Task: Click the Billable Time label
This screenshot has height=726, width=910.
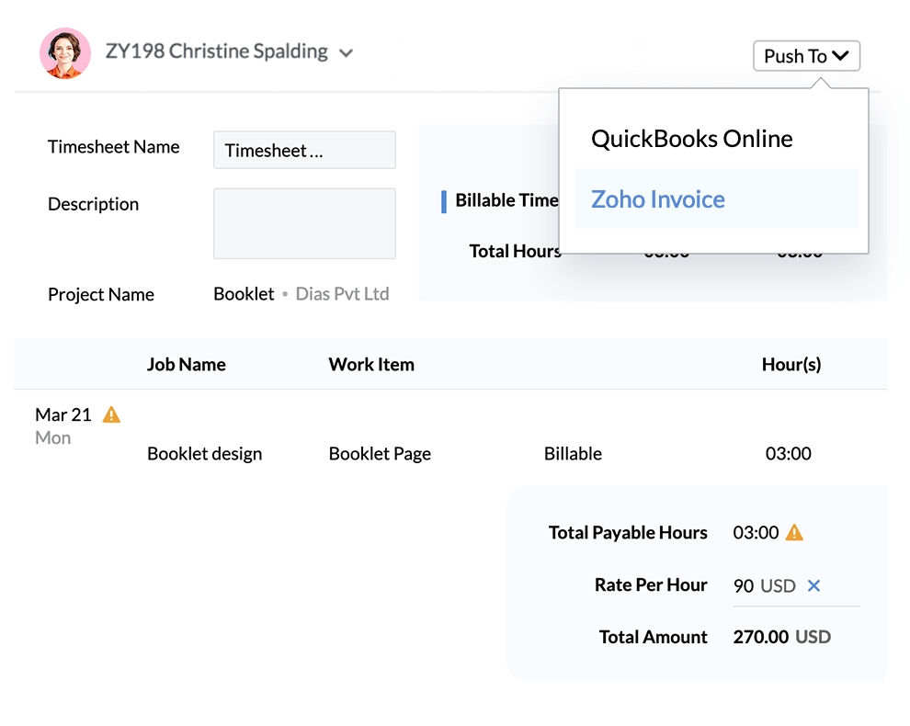Action: 506,200
